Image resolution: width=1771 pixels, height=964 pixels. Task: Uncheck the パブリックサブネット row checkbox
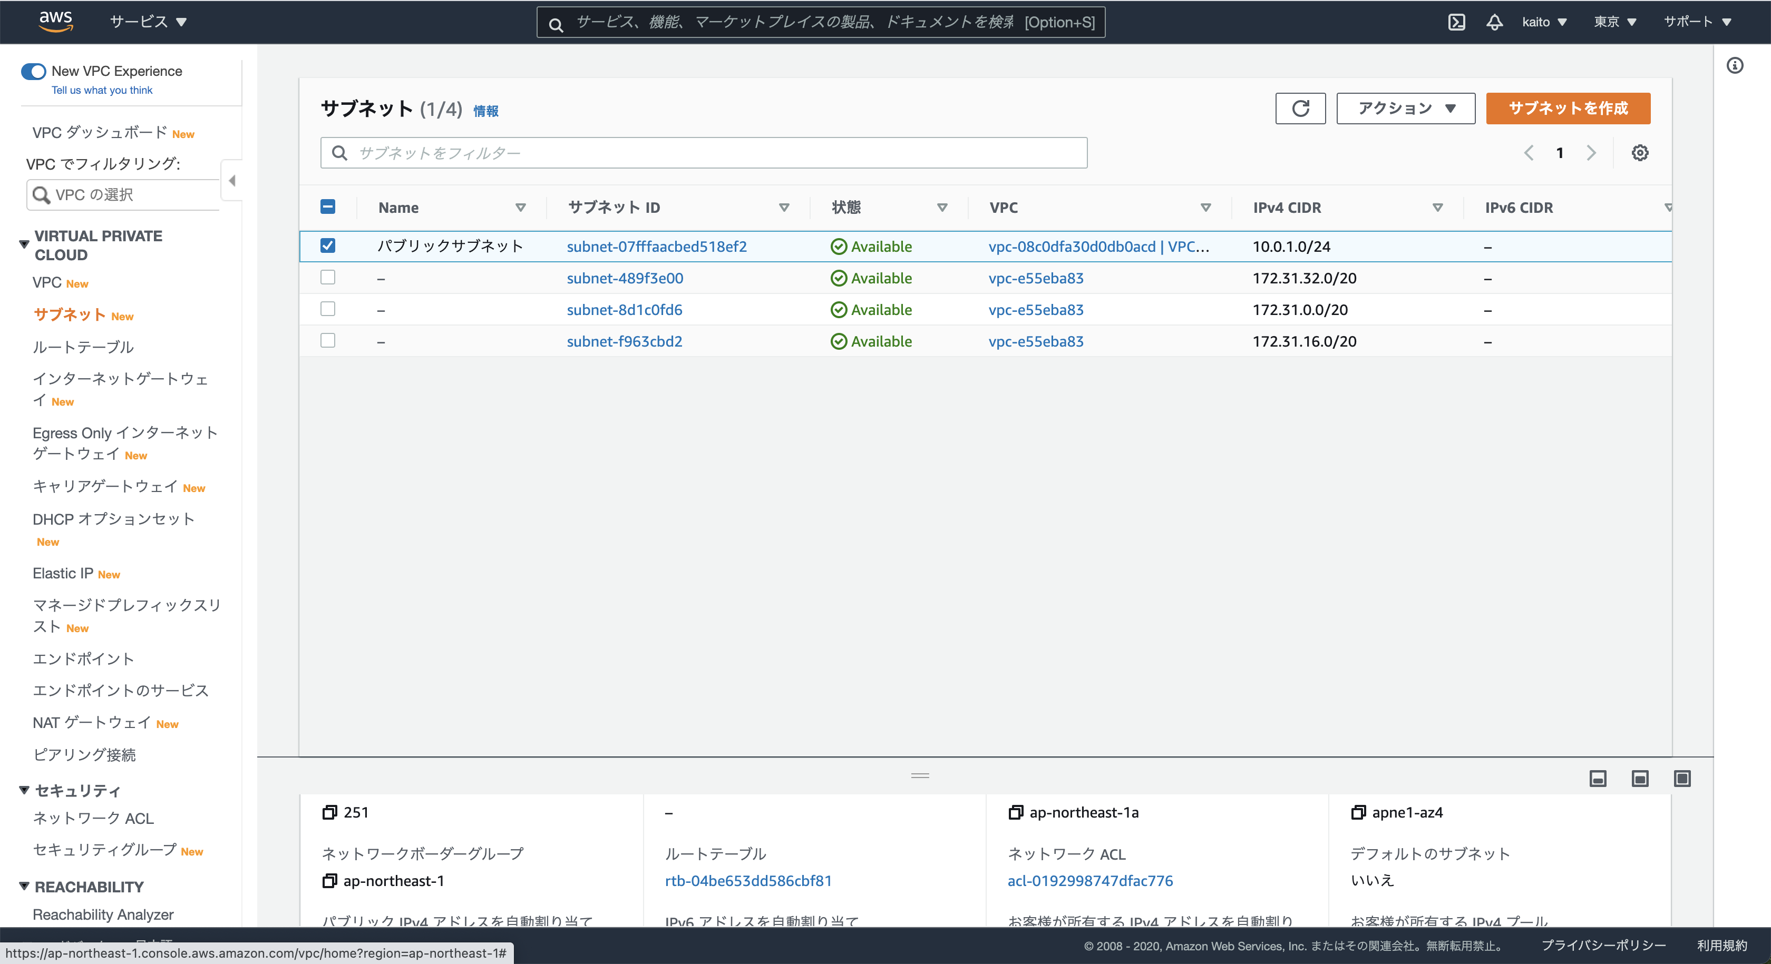pyautogui.click(x=328, y=246)
